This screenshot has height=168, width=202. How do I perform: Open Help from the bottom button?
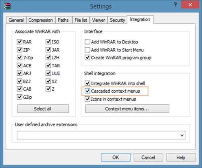point(181,157)
